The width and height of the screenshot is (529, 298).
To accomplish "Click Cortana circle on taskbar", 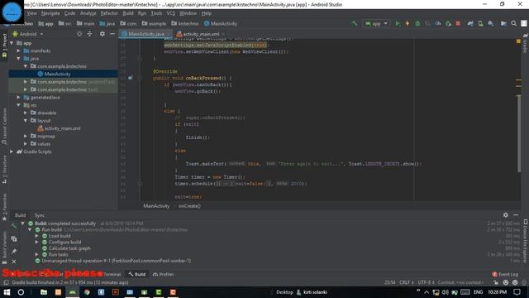I will [x=21, y=292].
